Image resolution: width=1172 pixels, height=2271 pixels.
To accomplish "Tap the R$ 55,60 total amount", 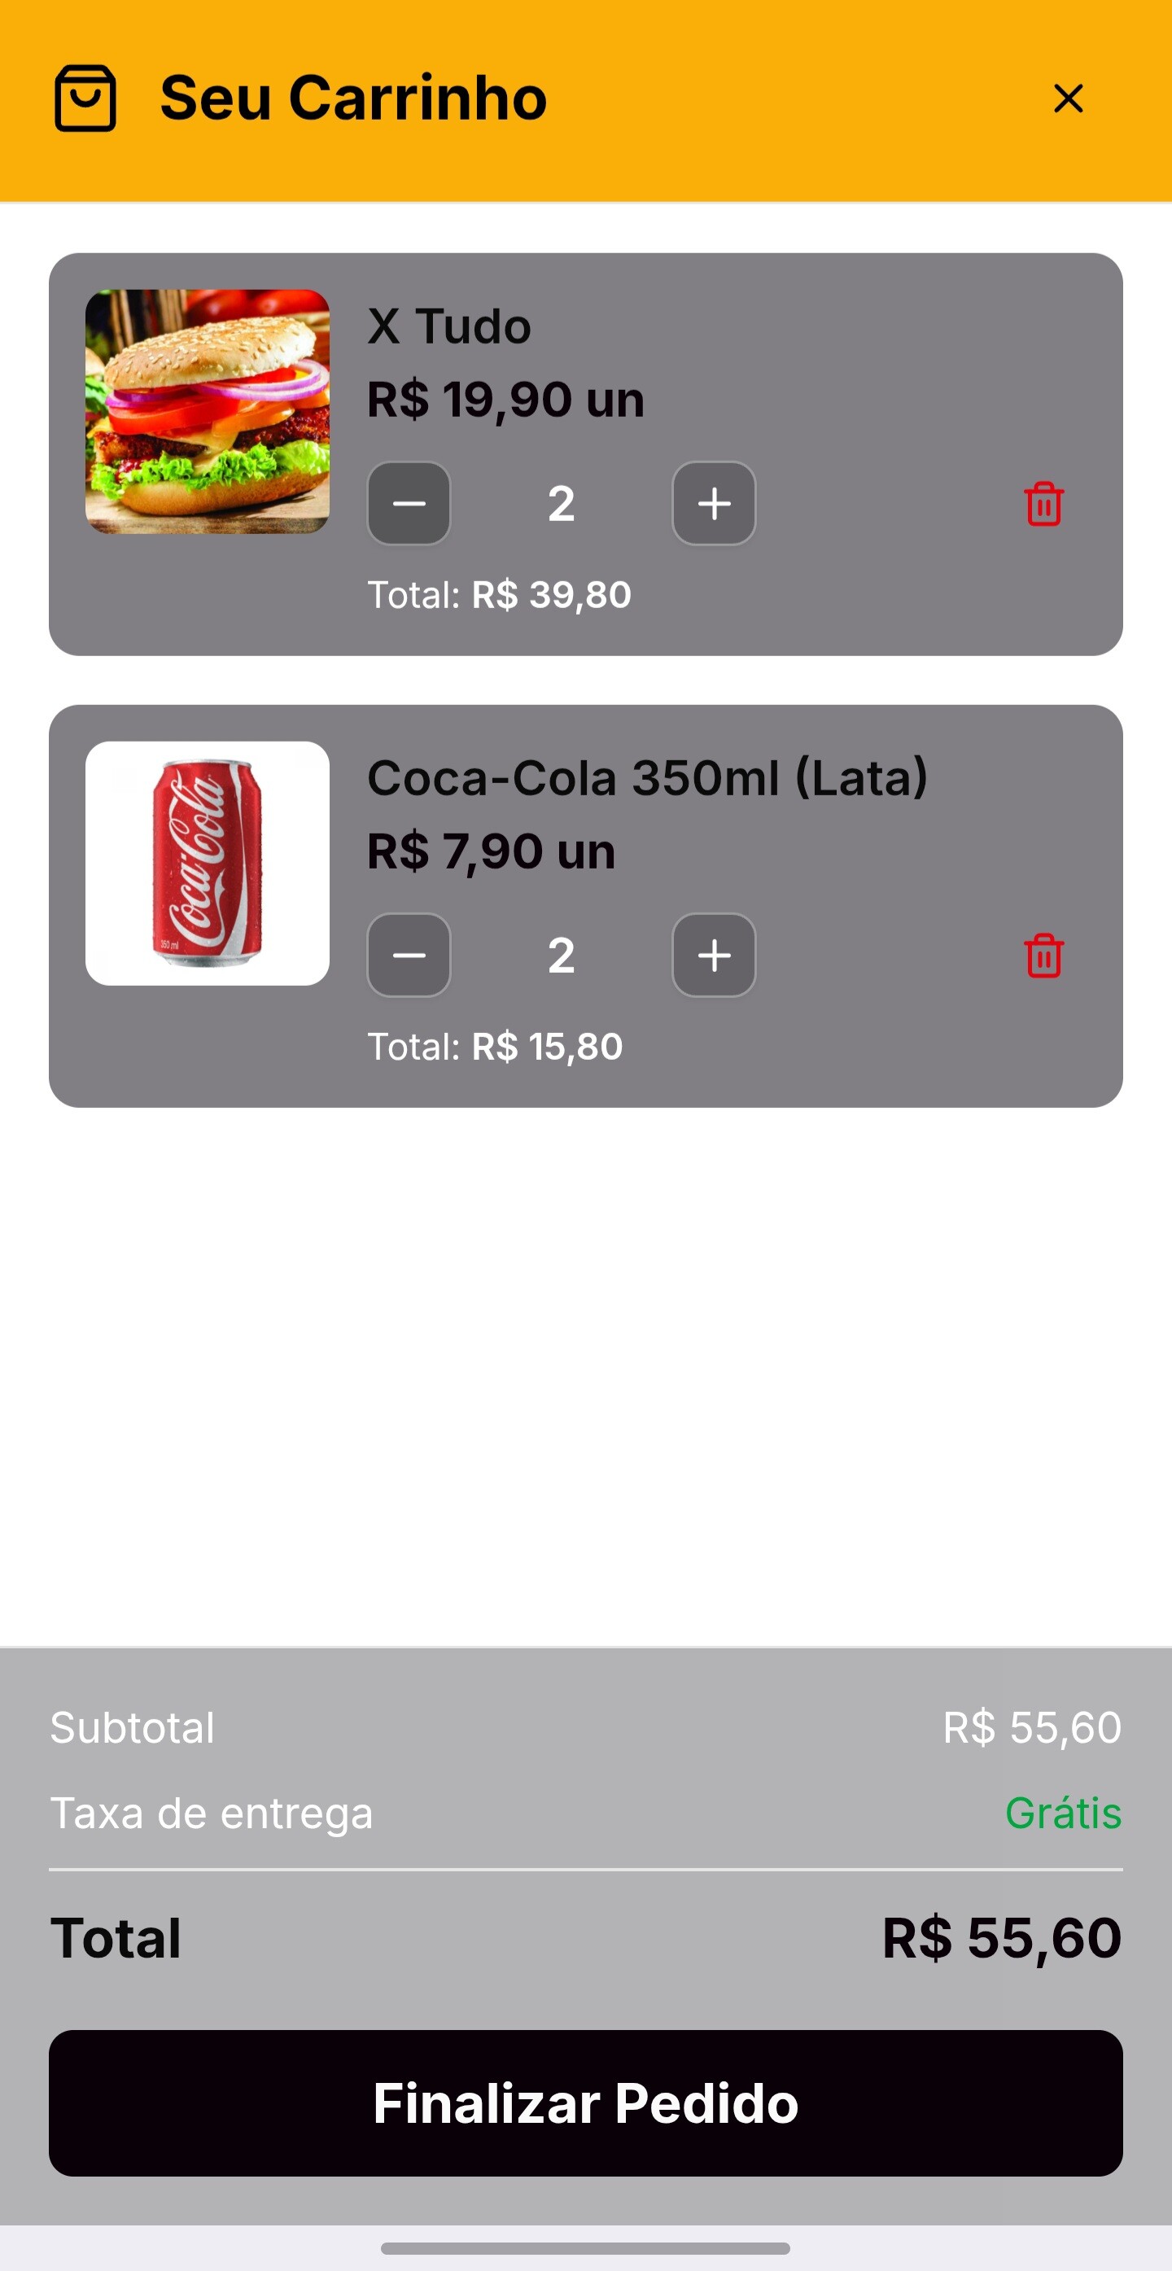I will pos(1002,1938).
